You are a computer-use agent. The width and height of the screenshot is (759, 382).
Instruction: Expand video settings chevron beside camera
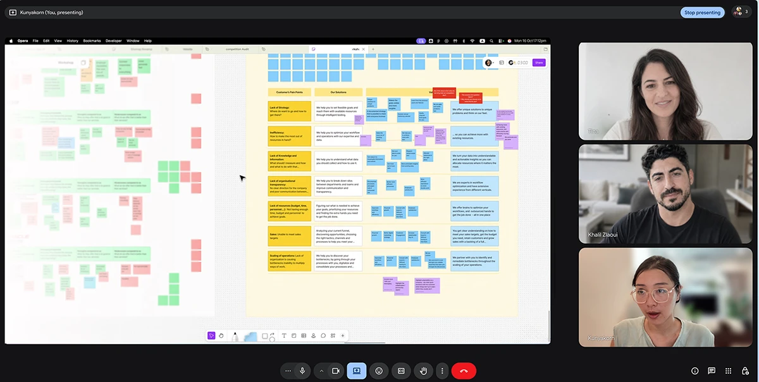pyautogui.click(x=321, y=371)
